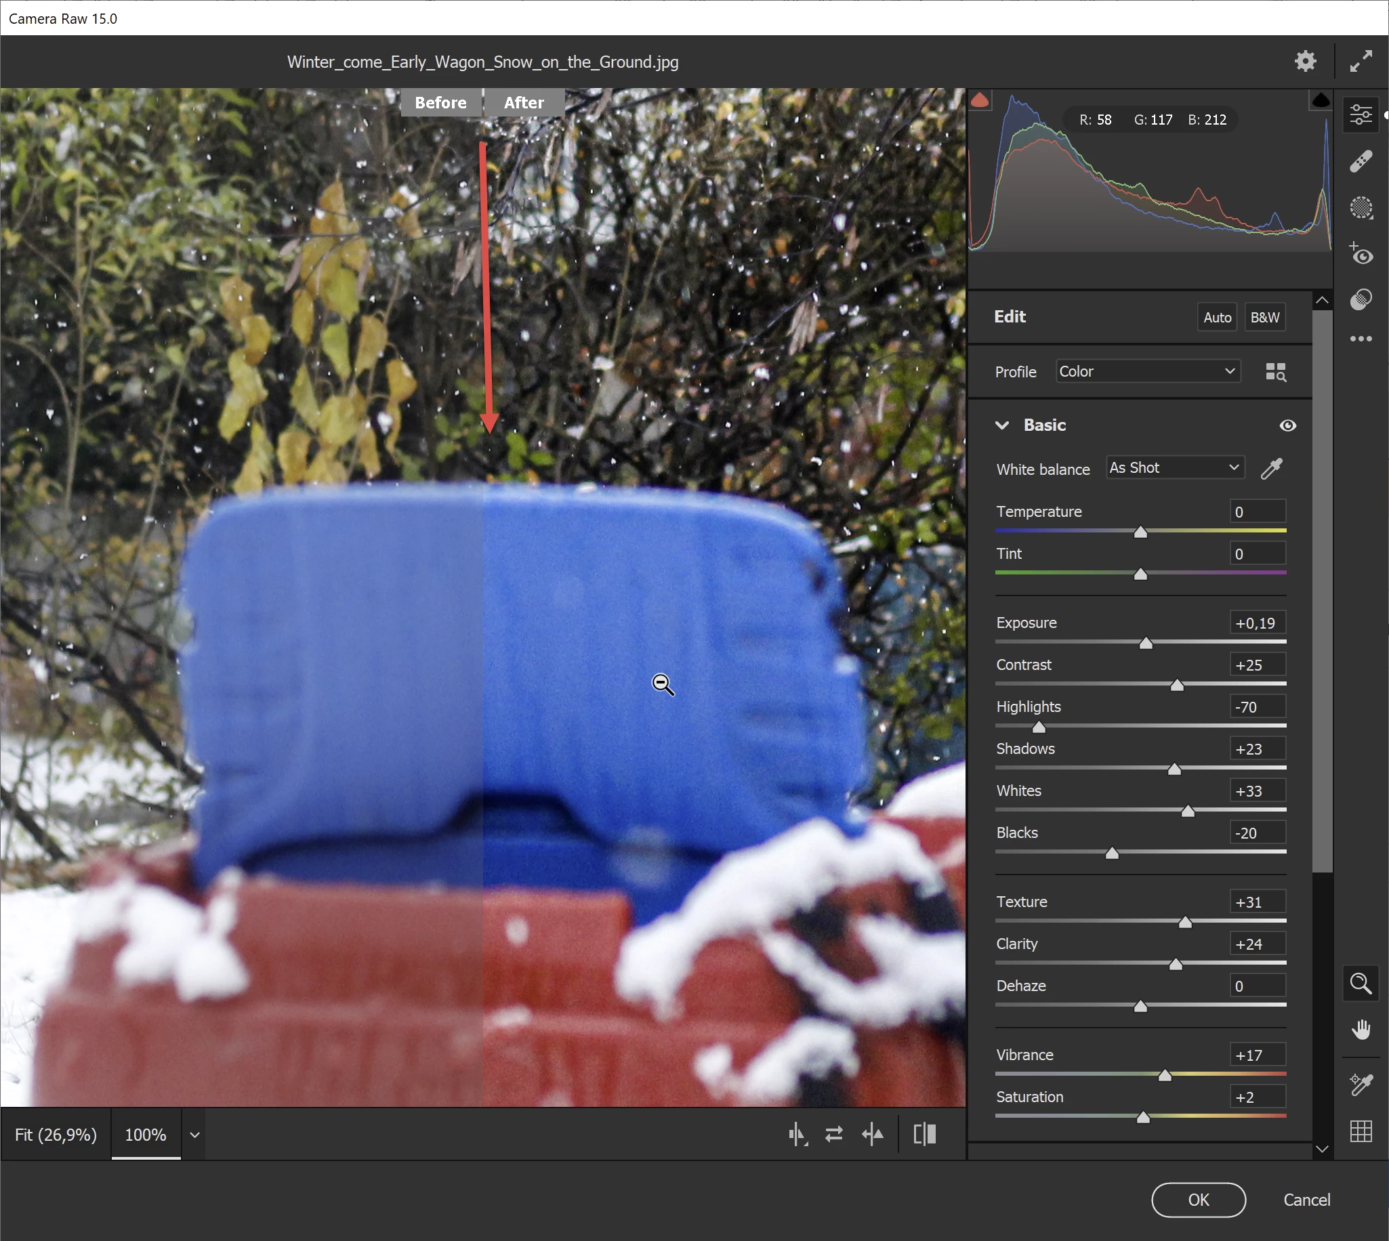Toggle highlight clipping warning in histogram
The height and width of the screenshot is (1241, 1389).
pos(1320,101)
